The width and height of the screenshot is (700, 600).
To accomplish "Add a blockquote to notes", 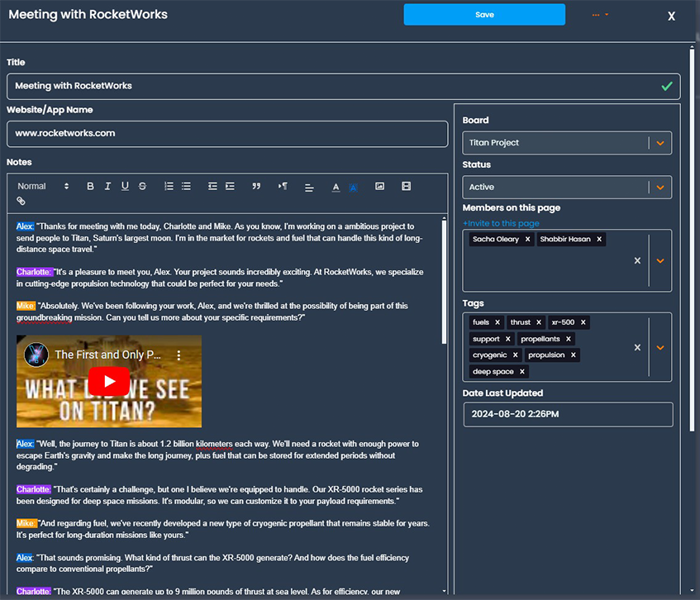I will (x=256, y=187).
